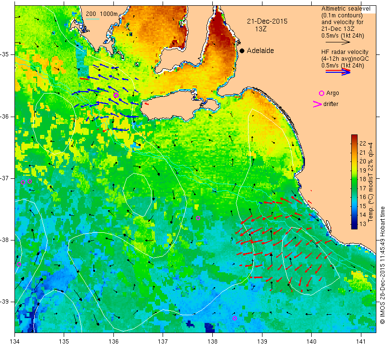Click the colorbar tick label 22
Screen dimensions: 386x347
[x=363, y=144]
